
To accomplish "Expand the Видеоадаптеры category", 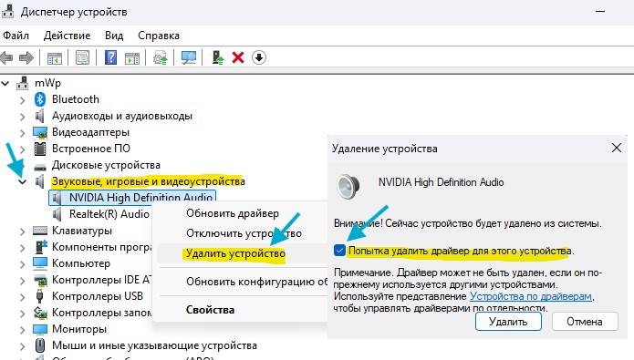I will 22,132.
